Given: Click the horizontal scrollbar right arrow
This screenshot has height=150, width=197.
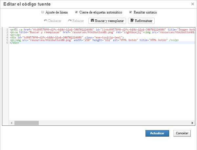Looking at the screenshot, I should [192, 123].
